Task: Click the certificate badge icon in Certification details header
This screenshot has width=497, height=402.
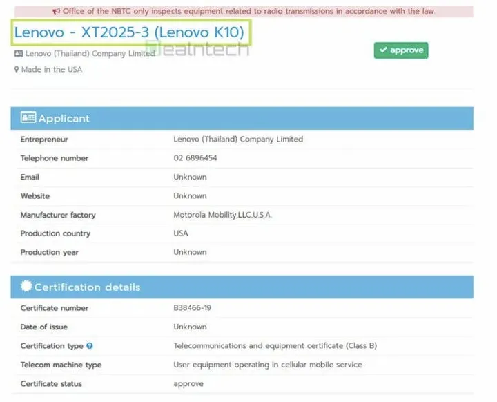Action: tap(26, 286)
